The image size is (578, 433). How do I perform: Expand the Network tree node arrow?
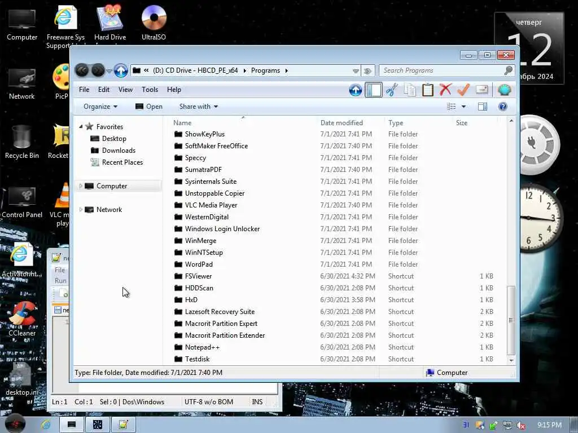point(81,210)
